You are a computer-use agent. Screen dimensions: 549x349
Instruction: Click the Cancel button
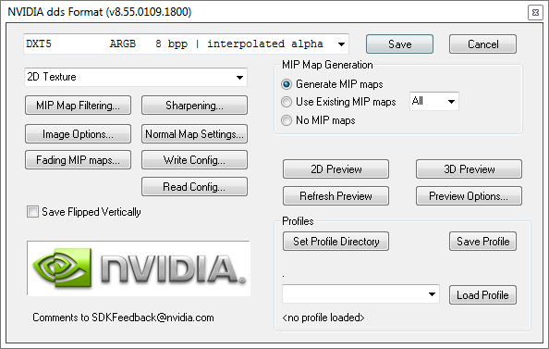pyautogui.click(x=482, y=44)
